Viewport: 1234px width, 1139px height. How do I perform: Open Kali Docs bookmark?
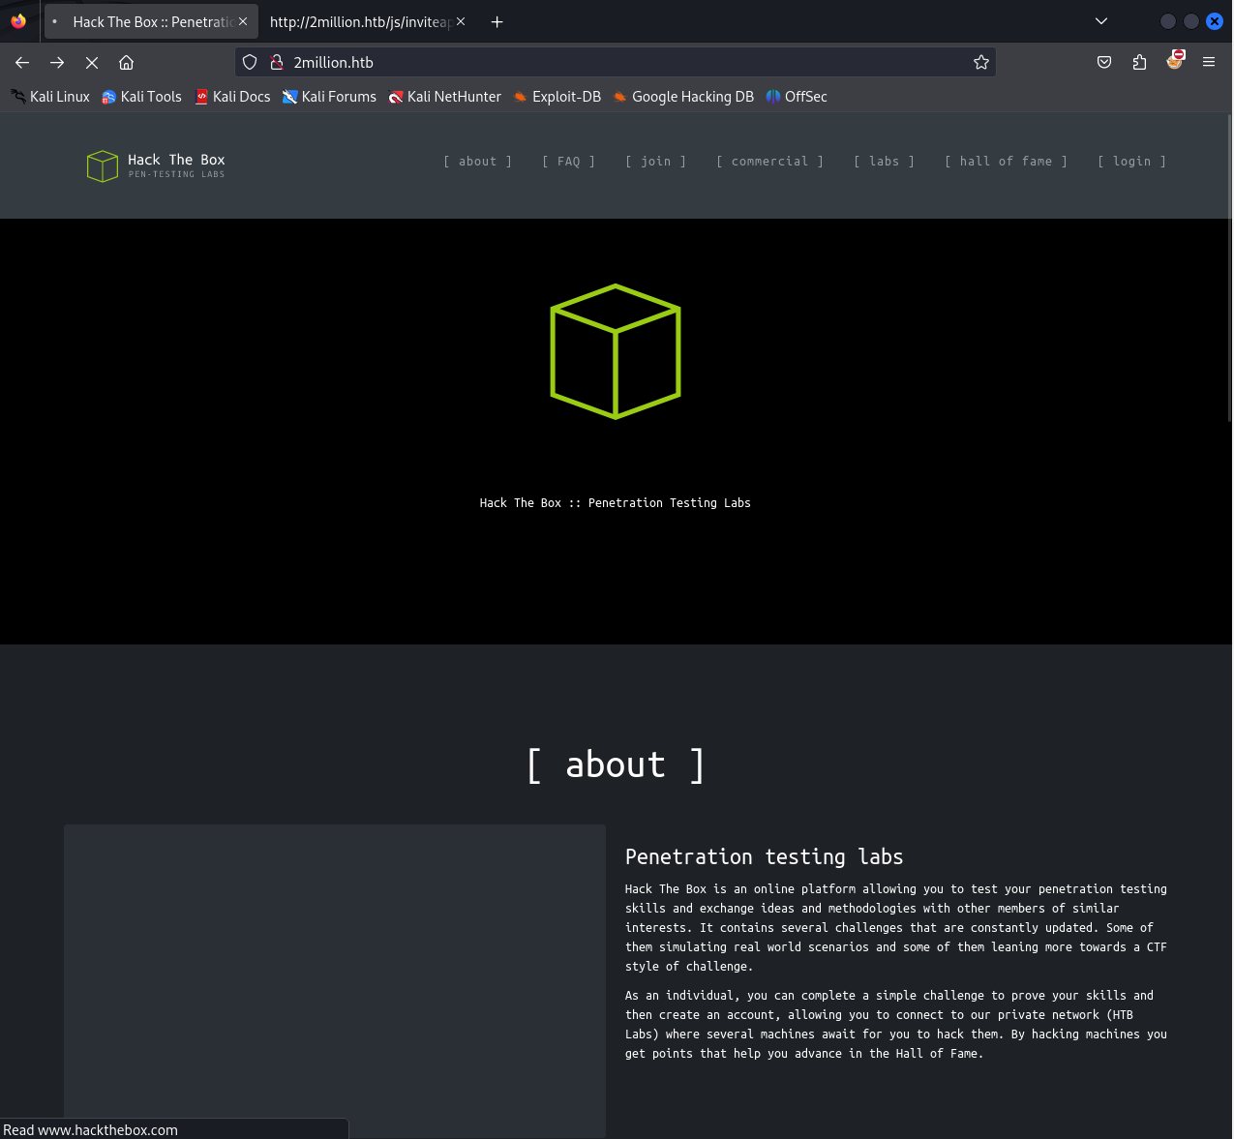[232, 97]
